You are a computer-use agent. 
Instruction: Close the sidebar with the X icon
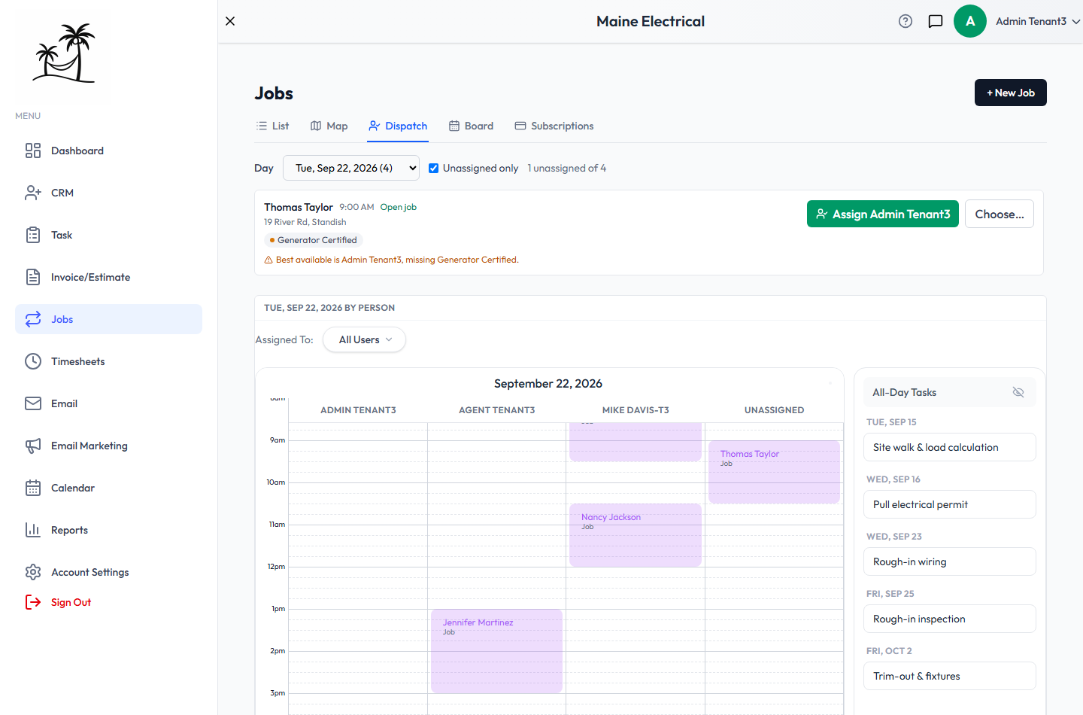tap(230, 21)
